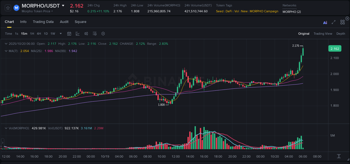The width and height of the screenshot is (350, 164).
Task: Open the MORPHO Campaign tag link
Action: tap(264, 11)
